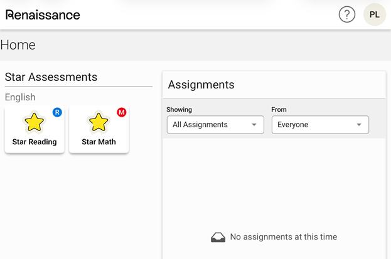This screenshot has height=259, width=391.
Task: Click the English section label
Action: pos(20,97)
